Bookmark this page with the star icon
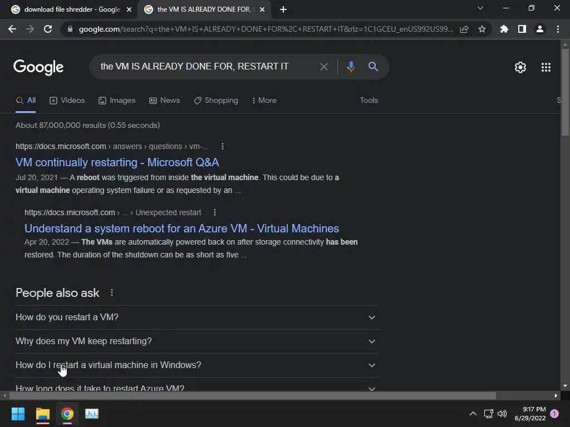Viewport: 570px width, 427px height. click(482, 29)
